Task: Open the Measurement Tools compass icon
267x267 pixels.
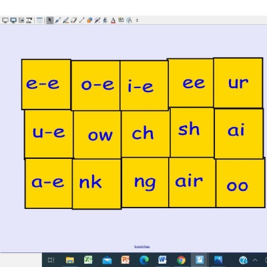Action: pos(129,20)
